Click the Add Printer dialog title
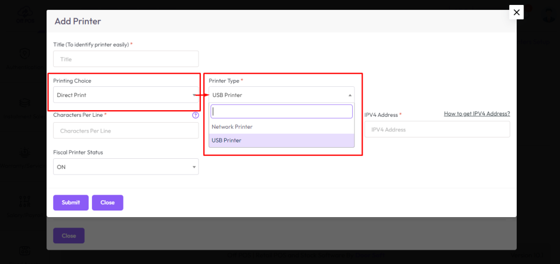 (78, 21)
